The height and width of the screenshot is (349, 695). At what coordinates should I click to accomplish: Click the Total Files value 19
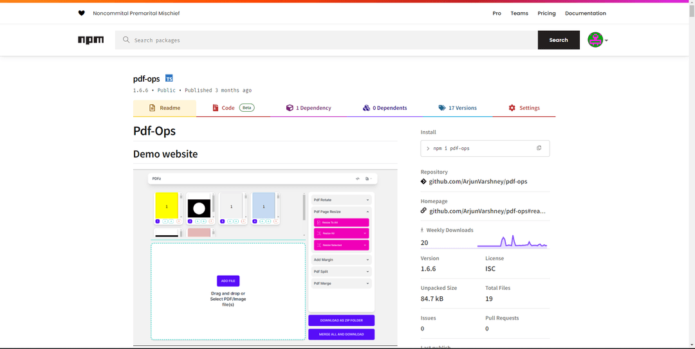pyautogui.click(x=489, y=298)
